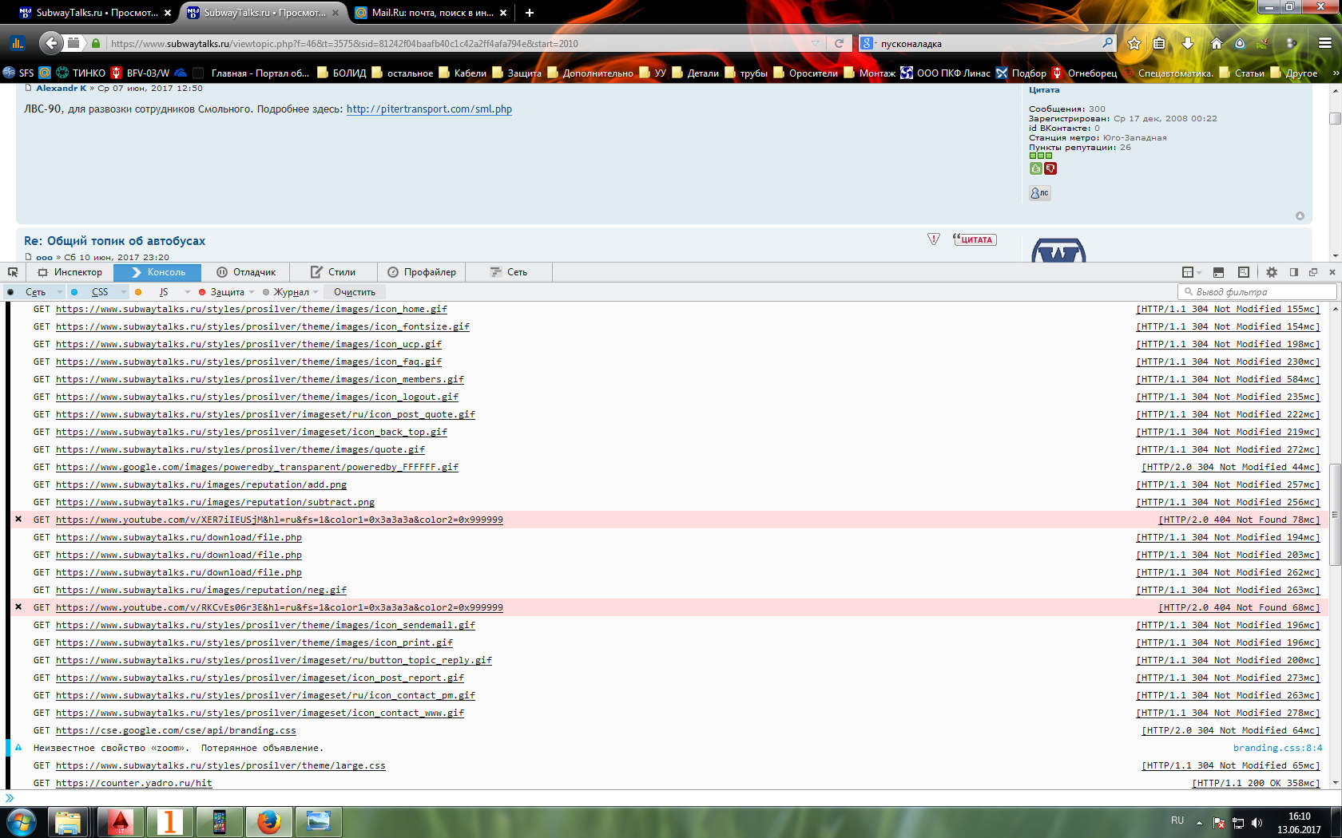The height and width of the screenshot is (838, 1342).
Task: Toggle the Сеть console filter
Action: 35,292
